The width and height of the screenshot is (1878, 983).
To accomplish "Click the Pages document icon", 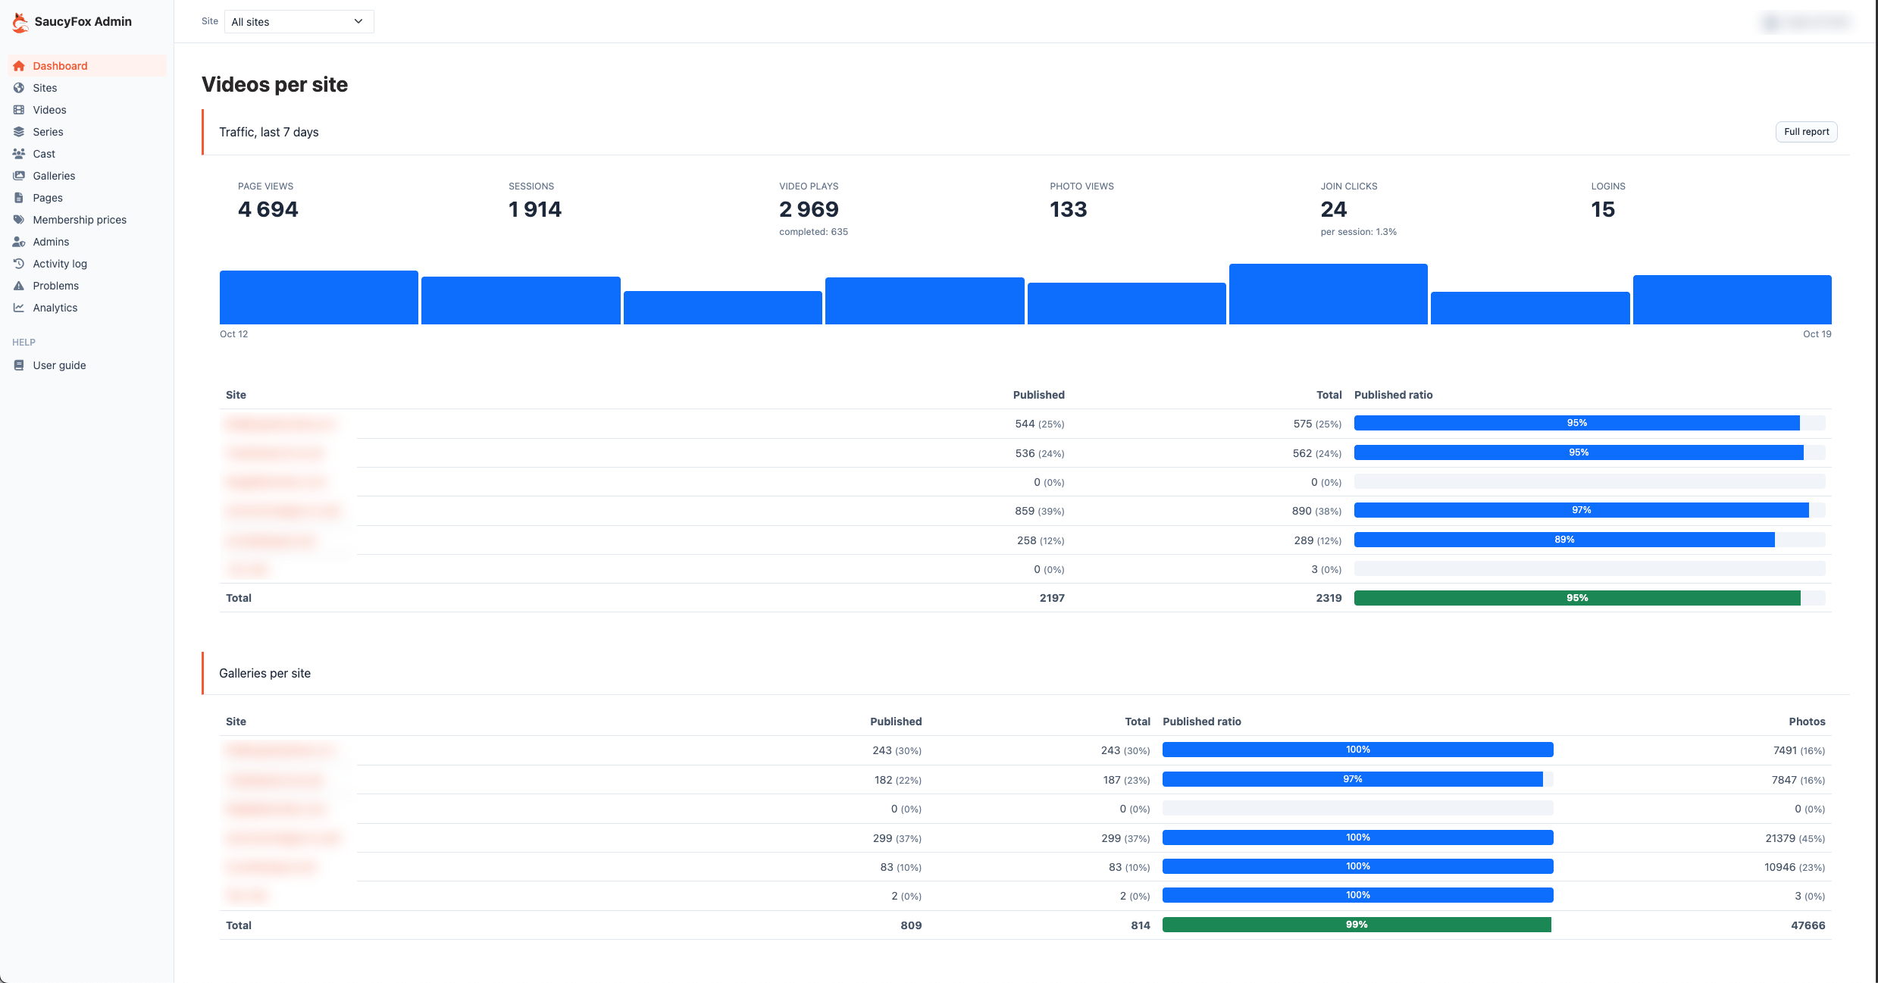I will [x=19, y=198].
